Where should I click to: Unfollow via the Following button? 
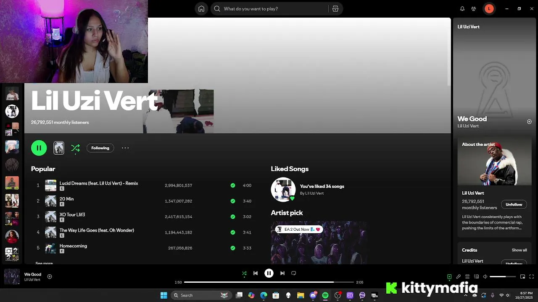pos(100,148)
